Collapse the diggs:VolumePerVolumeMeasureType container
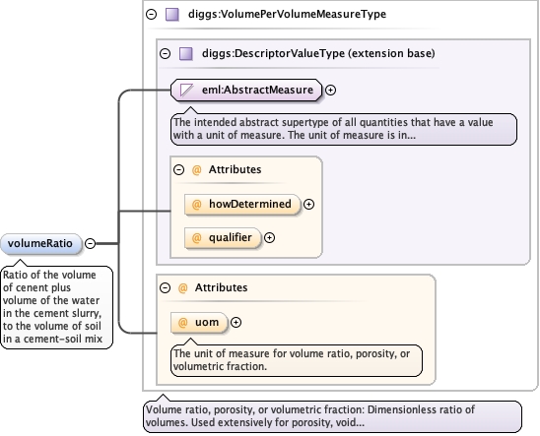The image size is (540, 436). (151, 15)
